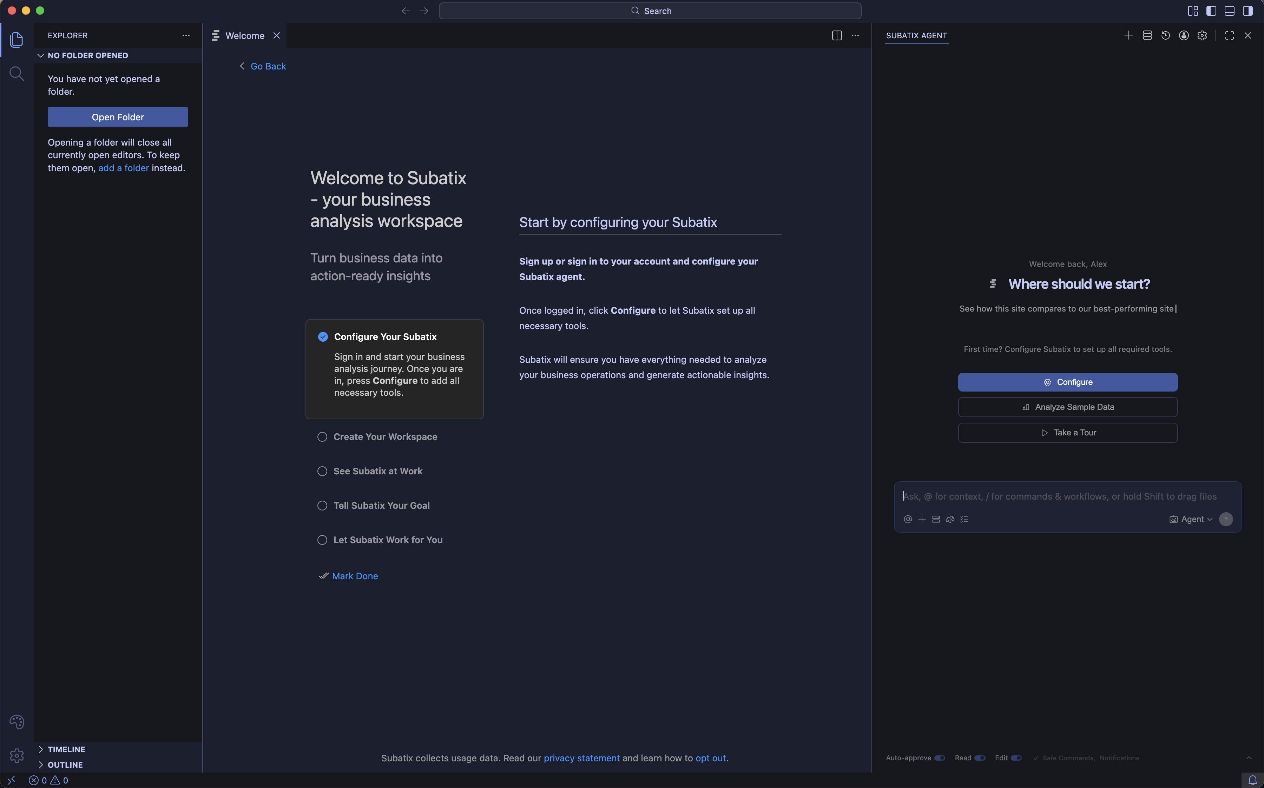
Task: Expand the agent panel to full screen
Action: pyautogui.click(x=1229, y=35)
